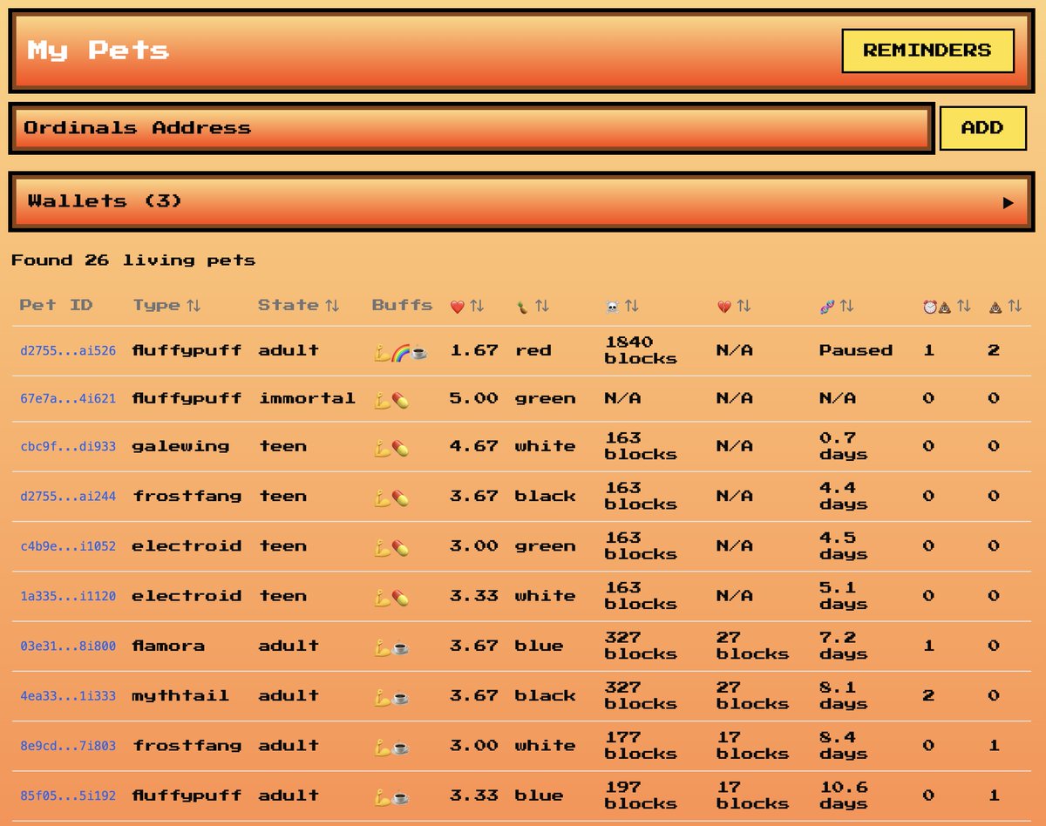Open pet link cbc9f...di933
The image size is (1046, 826).
click(x=68, y=447)
